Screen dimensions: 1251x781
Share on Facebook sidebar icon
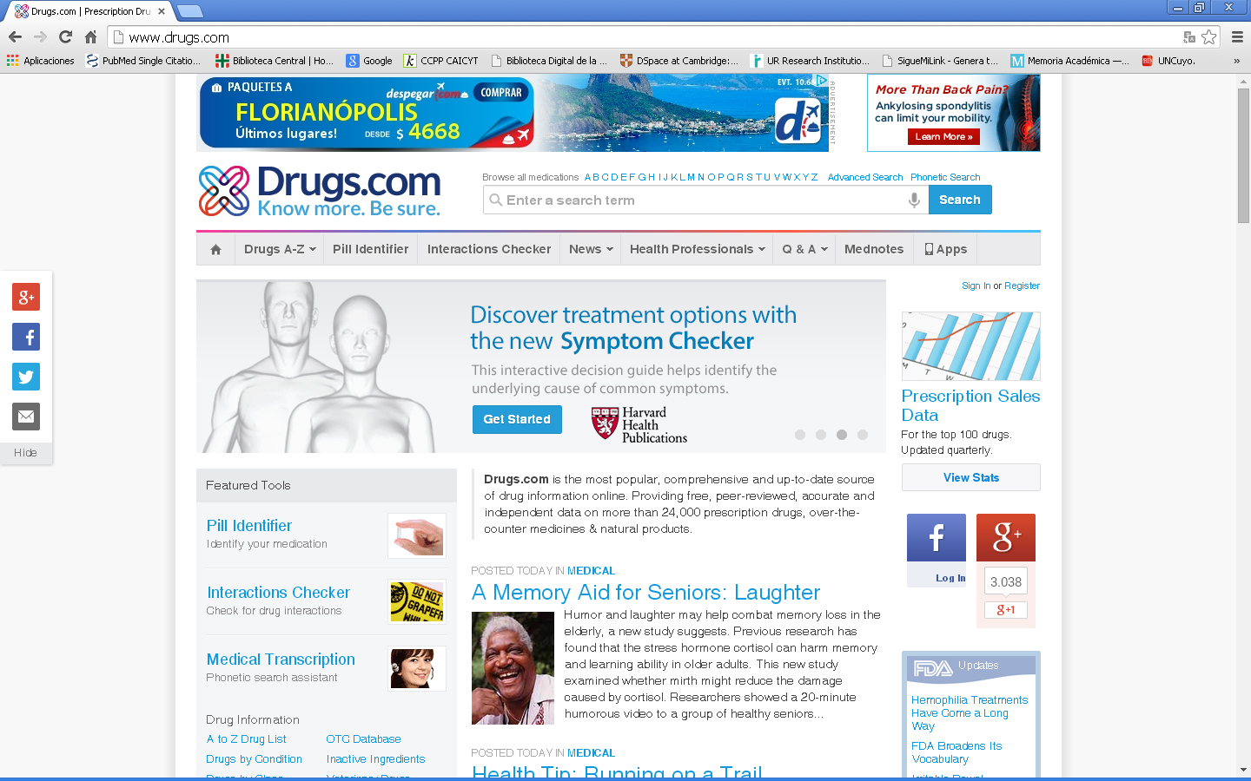[x=26, y=337]
